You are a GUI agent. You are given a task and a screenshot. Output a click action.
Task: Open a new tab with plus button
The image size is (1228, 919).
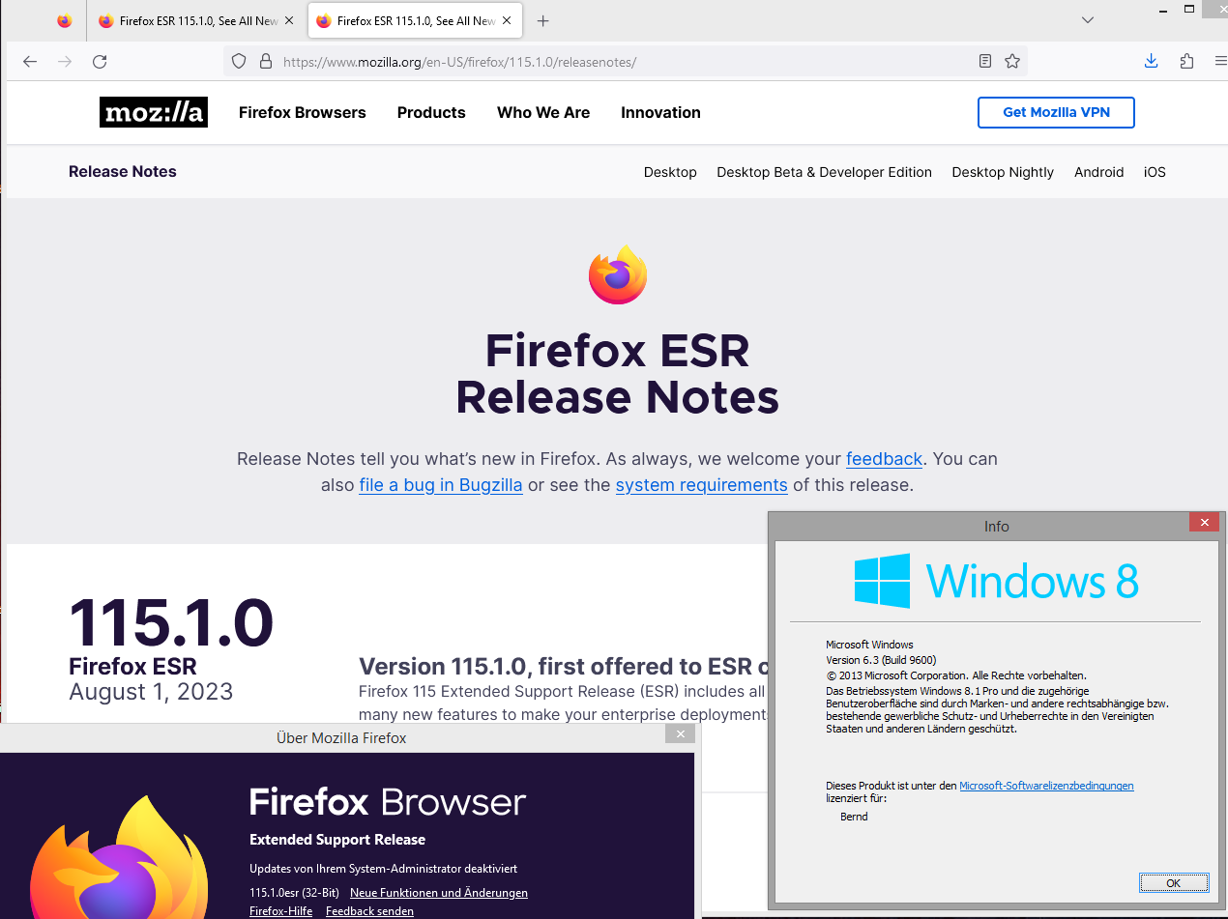point(543,20)
